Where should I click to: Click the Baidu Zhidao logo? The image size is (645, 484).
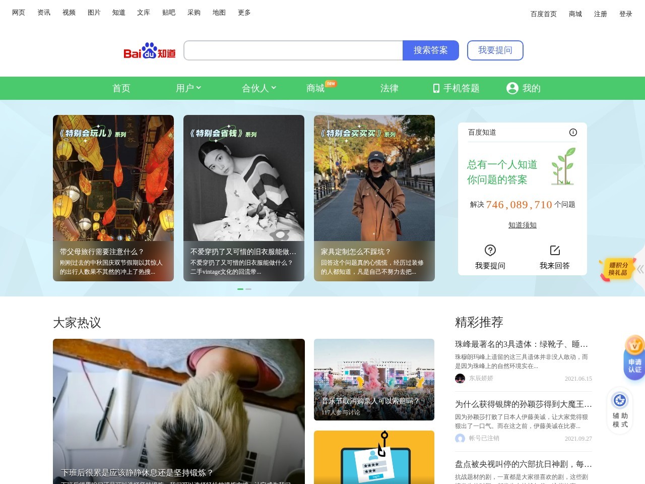(149, 50)
